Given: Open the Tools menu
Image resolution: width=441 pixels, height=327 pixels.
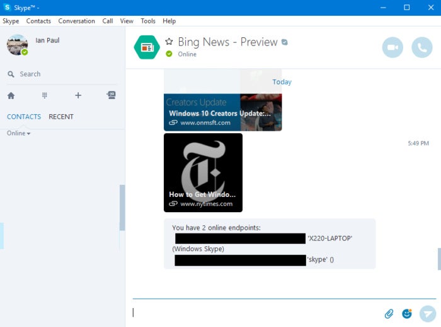Looking at the screenshot, I should [x=148, y=21].
